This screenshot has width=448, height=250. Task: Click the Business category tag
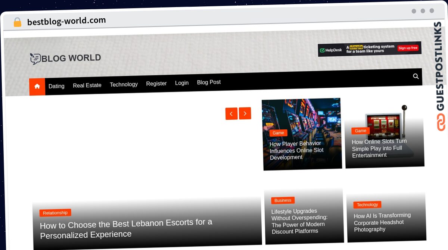pos(283,200)
